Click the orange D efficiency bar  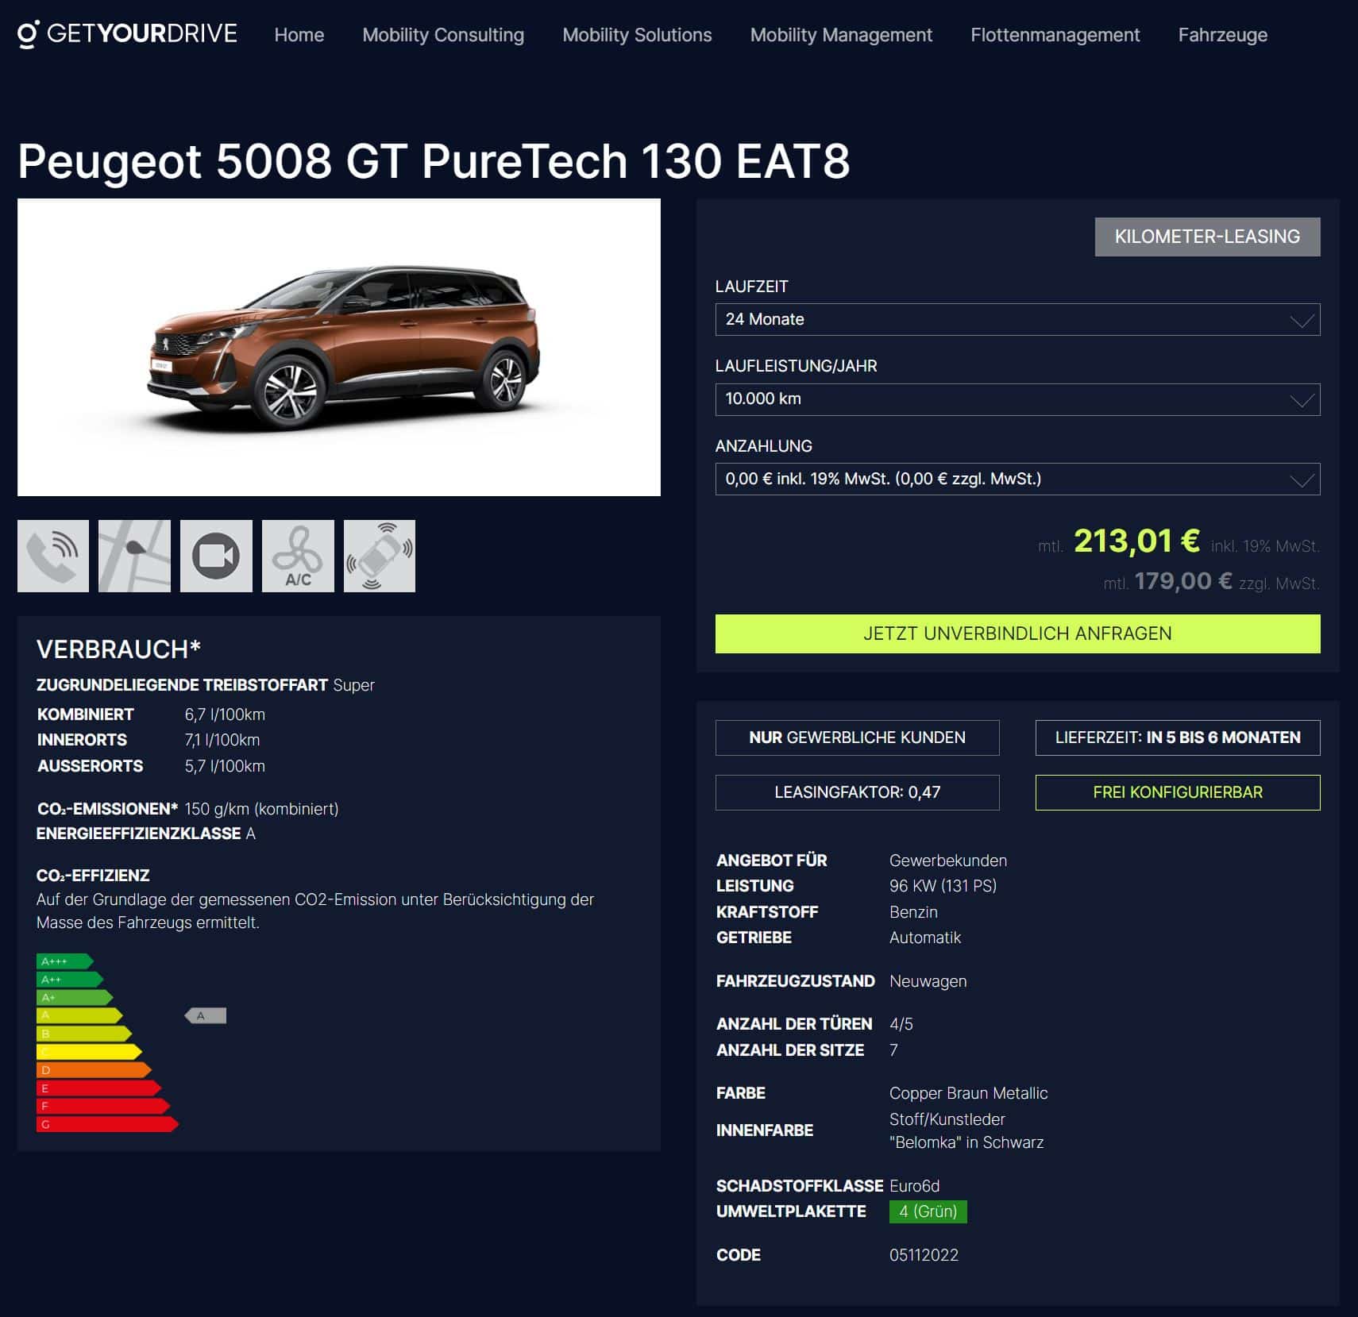coord(94,1070)
